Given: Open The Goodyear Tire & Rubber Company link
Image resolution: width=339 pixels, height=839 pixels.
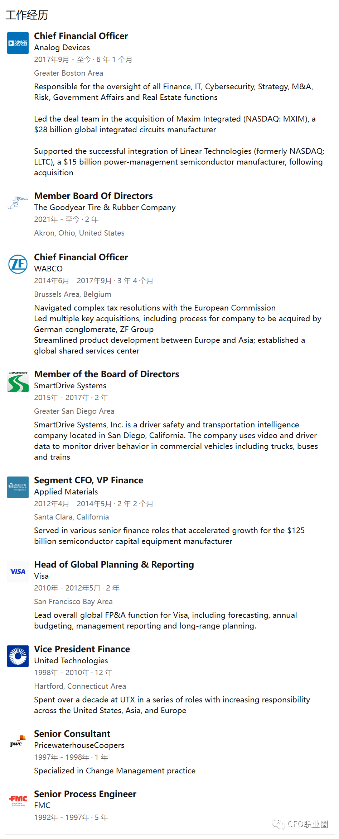Looking at the screenshot, I should [x=105, y=208].
